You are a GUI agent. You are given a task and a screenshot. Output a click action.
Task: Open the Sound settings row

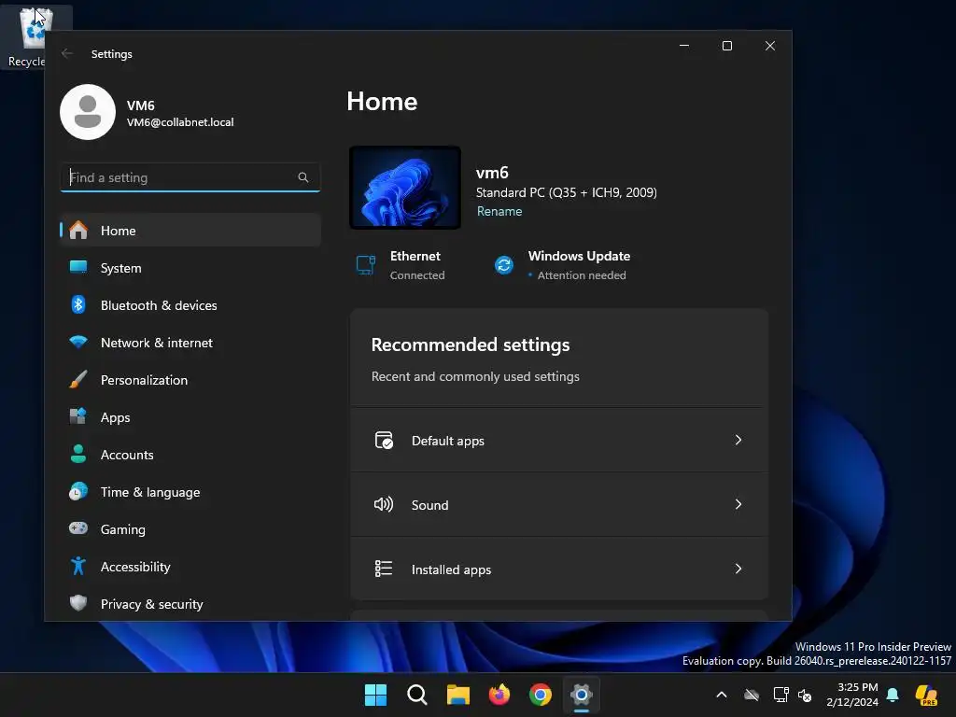(x=559, y=505)
